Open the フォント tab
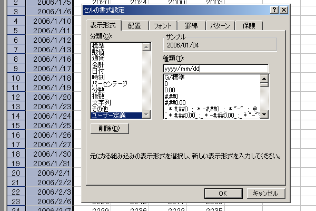Image resolution: width=316 pixels, height=211 pixels. point(162,26)
